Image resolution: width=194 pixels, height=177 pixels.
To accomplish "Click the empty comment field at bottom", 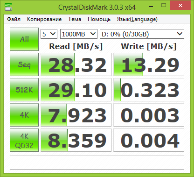I will click(97, 163).
